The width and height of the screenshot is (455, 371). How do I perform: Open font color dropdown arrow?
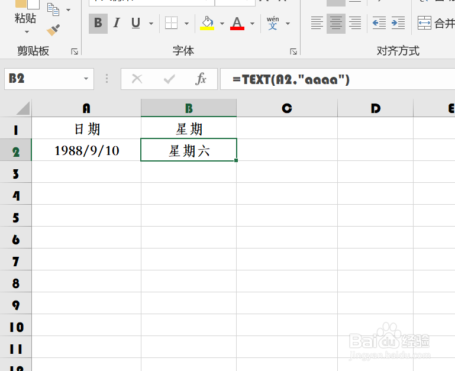click(253, 24)
